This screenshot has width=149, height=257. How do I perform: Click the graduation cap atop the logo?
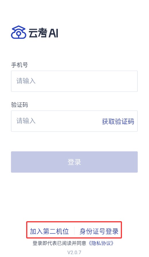(x=19, y=27)
